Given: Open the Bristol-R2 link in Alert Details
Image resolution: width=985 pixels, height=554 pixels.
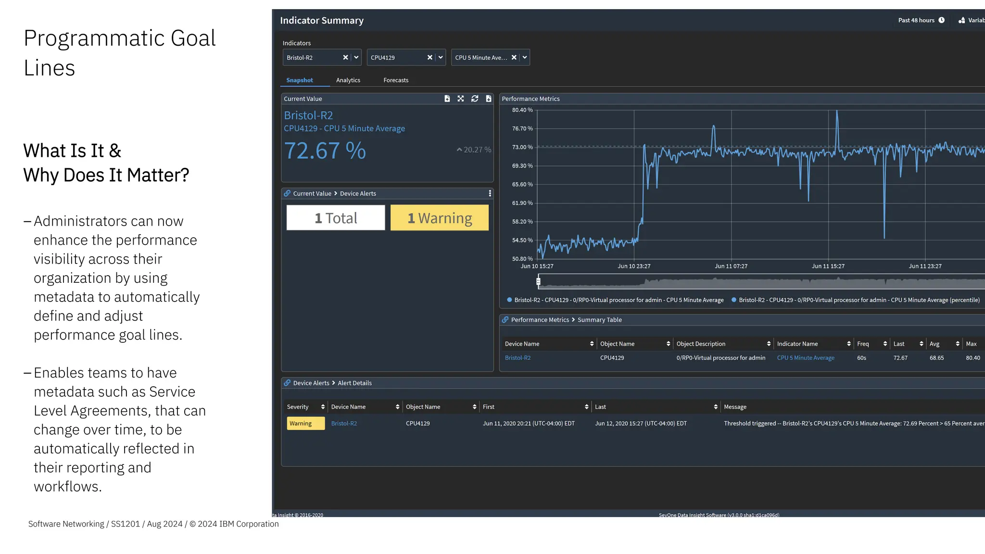Looking at the screenshot, I should pos(344,424).
